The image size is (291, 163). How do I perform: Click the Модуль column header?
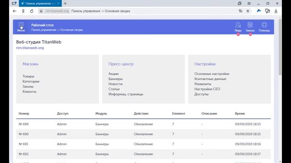click(101, 114)
